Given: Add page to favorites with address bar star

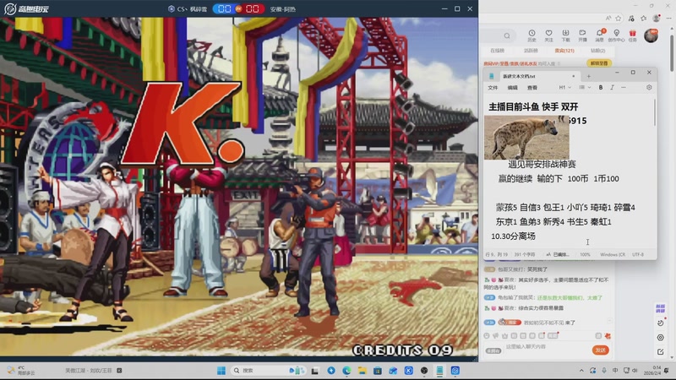Looking at the screenshot, I should coord(619,18).
